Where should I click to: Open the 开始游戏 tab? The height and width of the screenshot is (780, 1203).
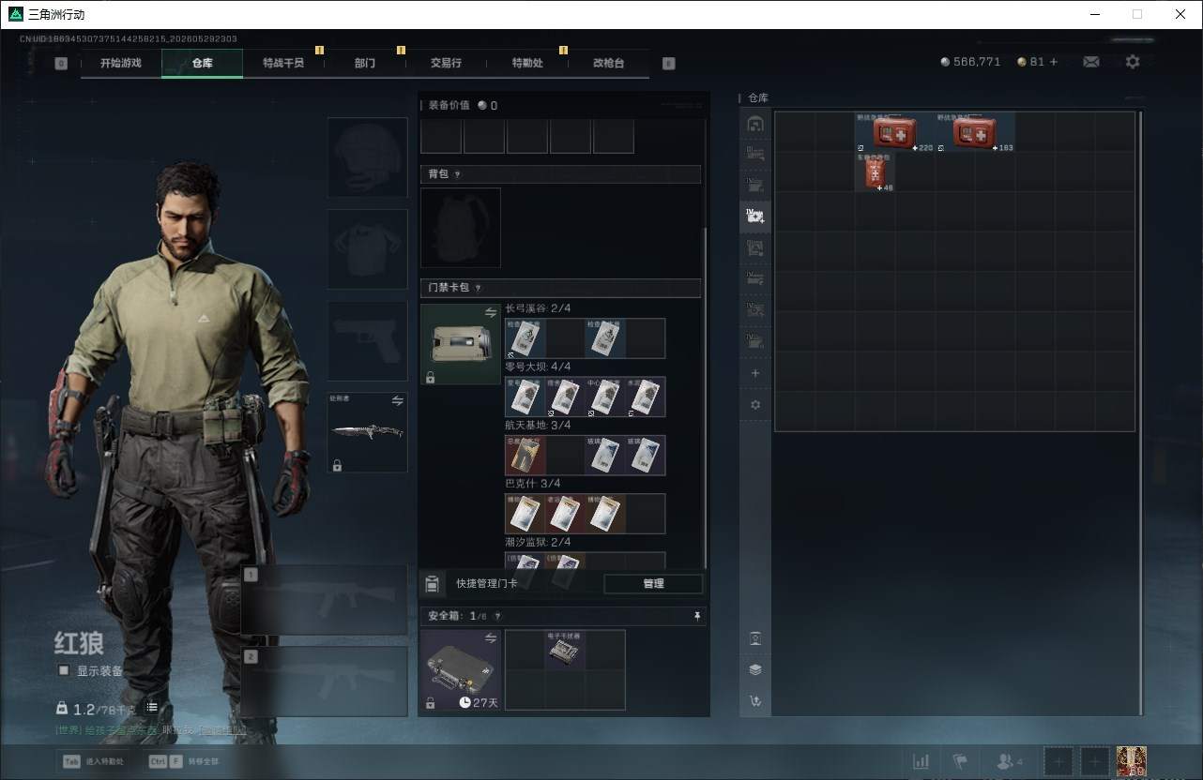click(121, 63)
